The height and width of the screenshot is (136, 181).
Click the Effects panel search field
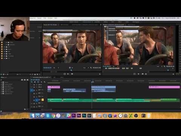point(11,80)
